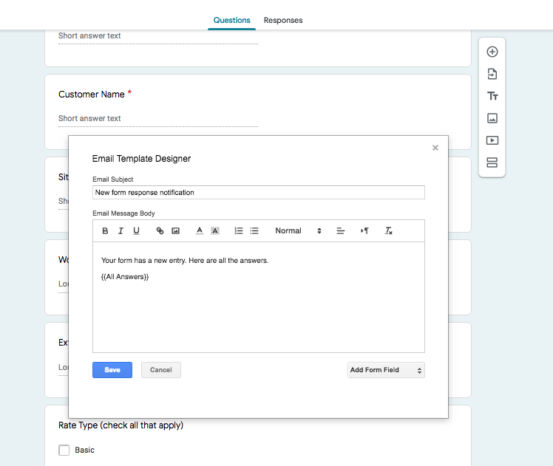Open the text color picker
This screenshot has width=553, height=466.
point(199,231)
